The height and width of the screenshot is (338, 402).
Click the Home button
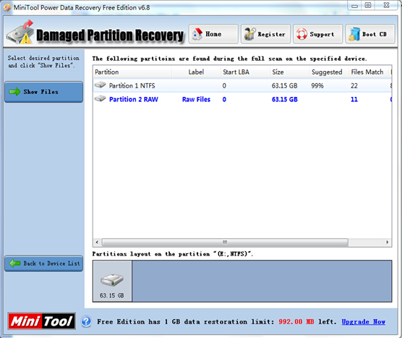[213, 34]
